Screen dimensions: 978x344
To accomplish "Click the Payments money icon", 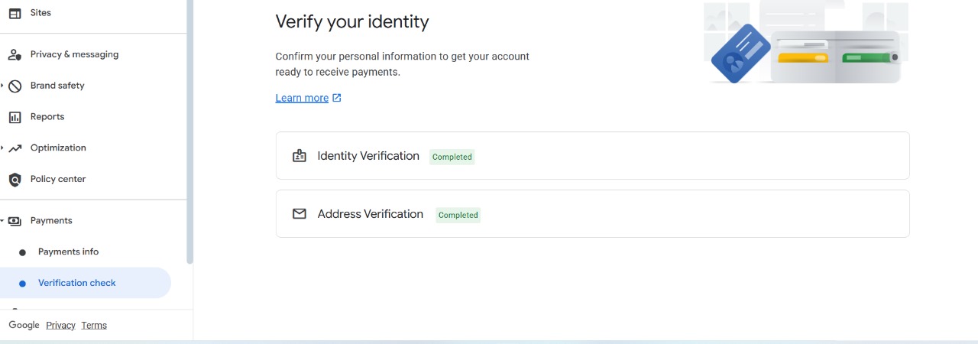I will coord(15,221).
